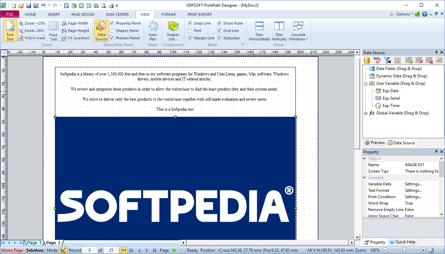Open the quick access toolbar customize arrow

(117, 6)
